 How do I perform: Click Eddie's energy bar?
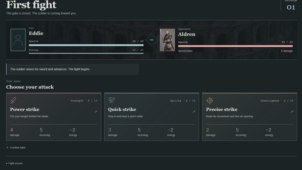coord(86,53)
